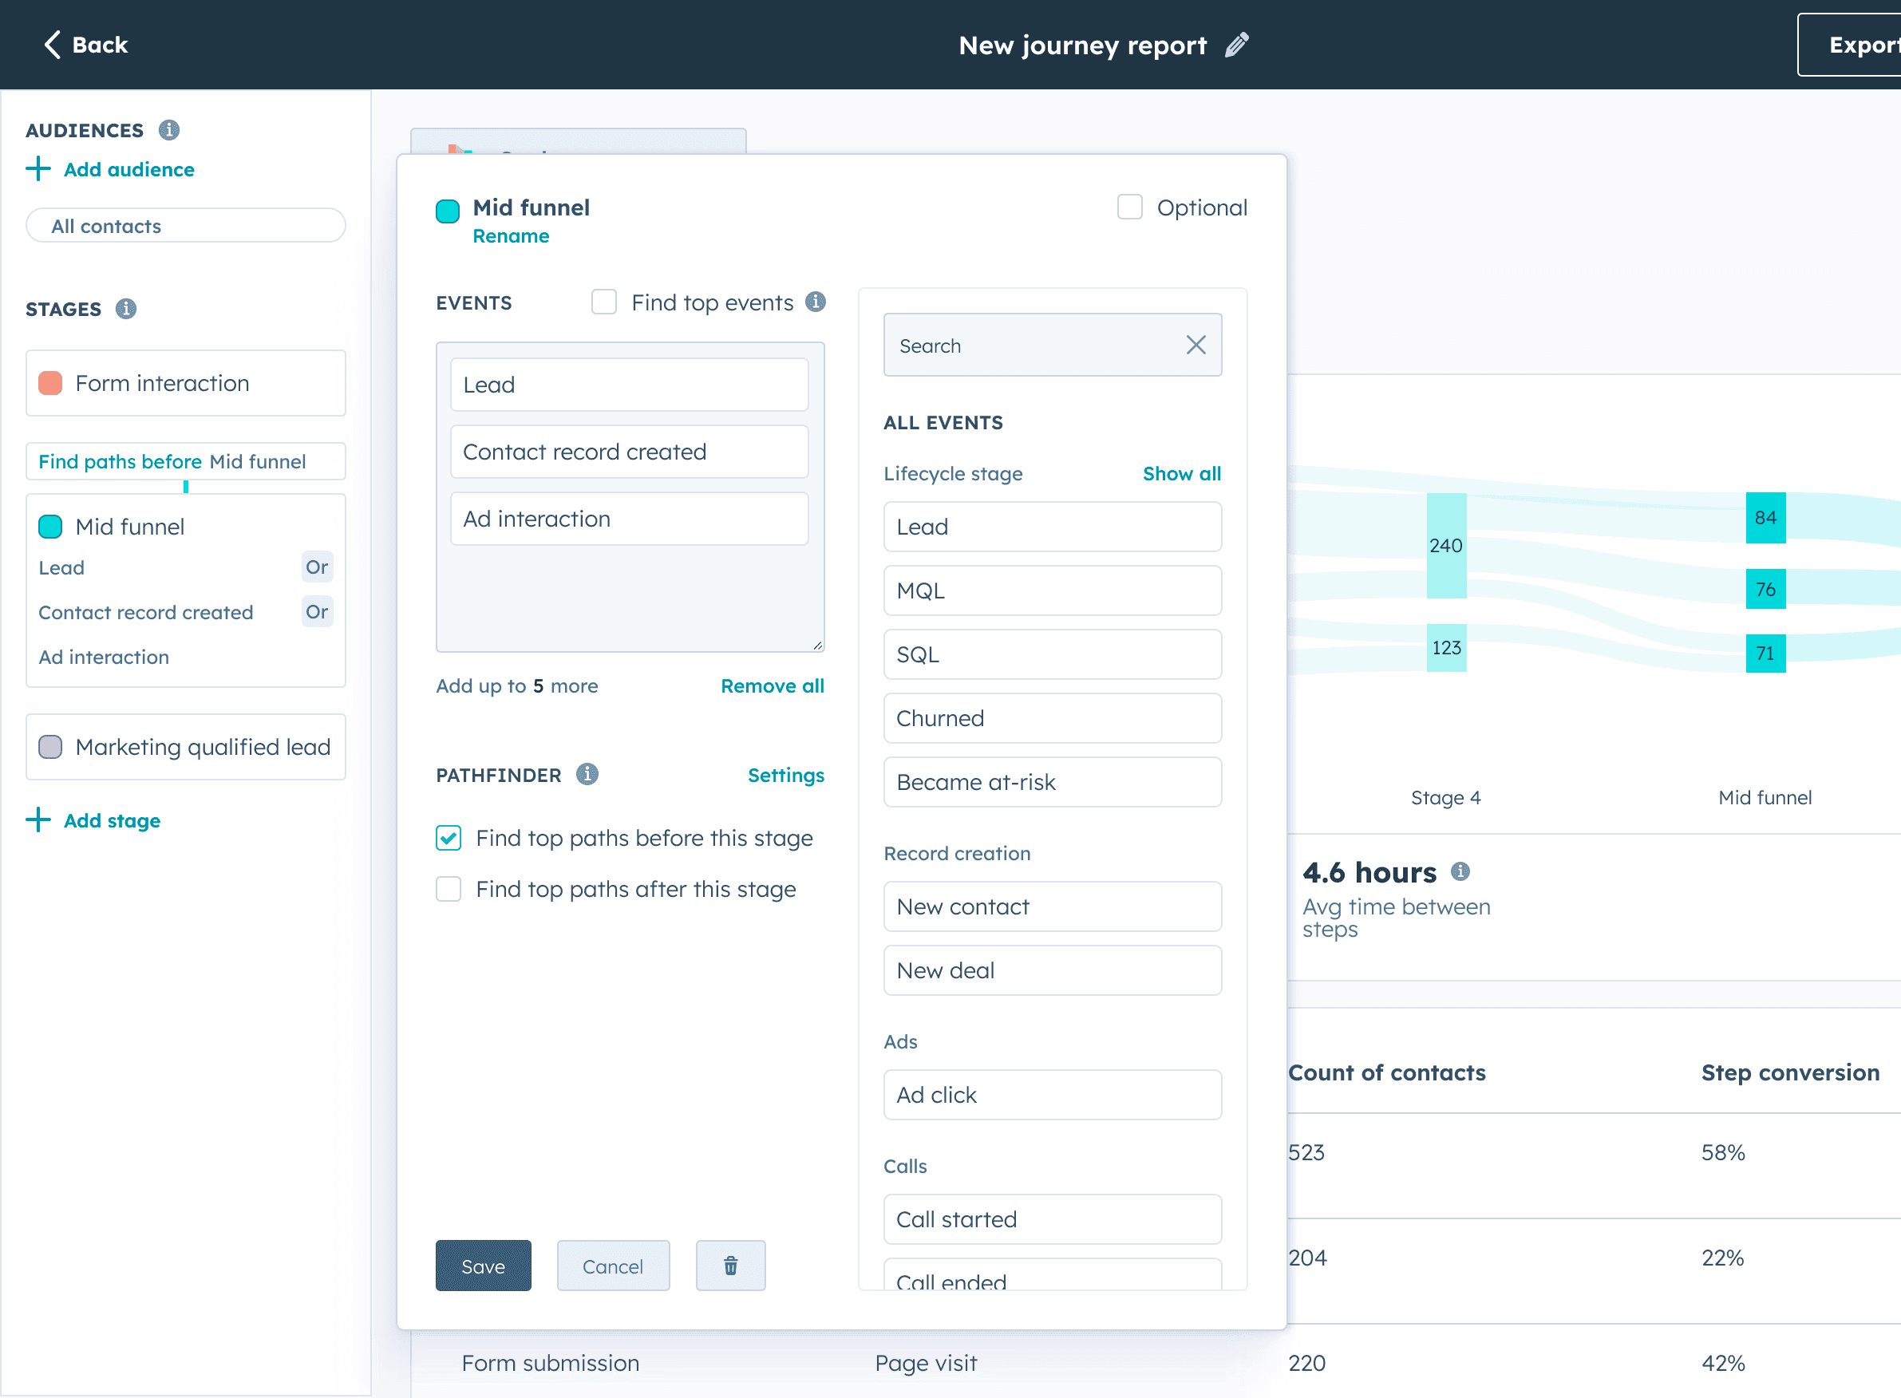The image size is (1901, 1398).
Task: Expand the Marketing qualified lead stage
Action: [186, 746]
